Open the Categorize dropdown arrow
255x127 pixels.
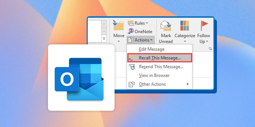pyautogui.click(x=185, y=42)
